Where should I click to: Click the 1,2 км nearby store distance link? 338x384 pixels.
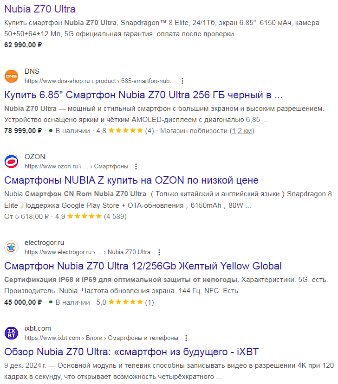(242, 131)
